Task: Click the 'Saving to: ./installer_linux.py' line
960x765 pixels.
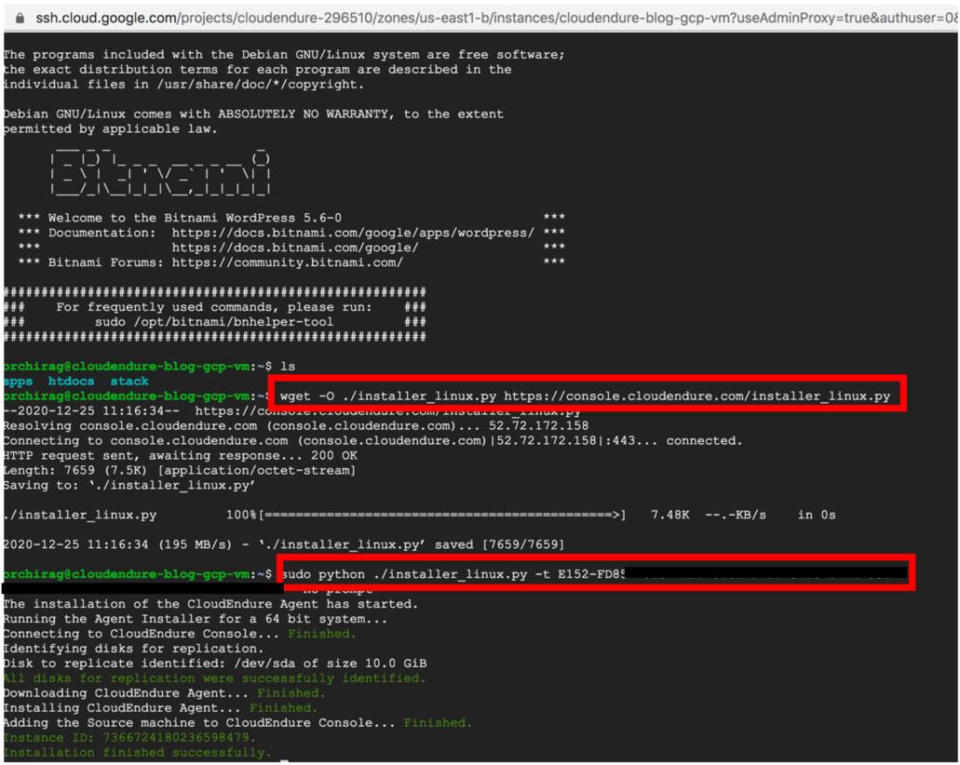Action: pyautogui.click(x=129, y=485)
